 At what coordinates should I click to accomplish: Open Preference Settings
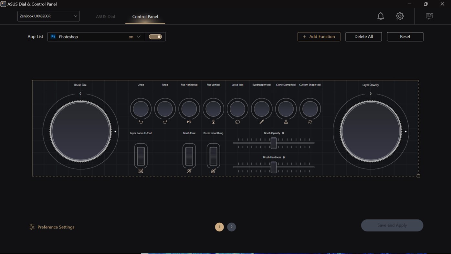(52, 227)
